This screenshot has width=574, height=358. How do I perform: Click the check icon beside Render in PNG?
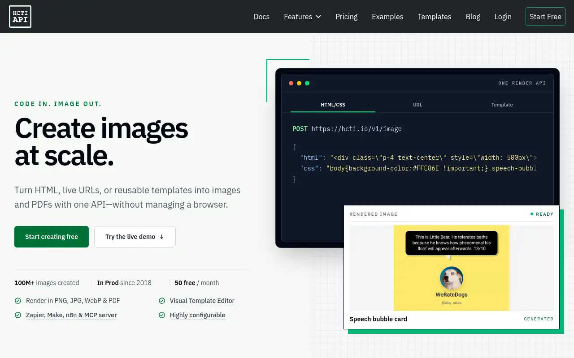click(18, 301)
